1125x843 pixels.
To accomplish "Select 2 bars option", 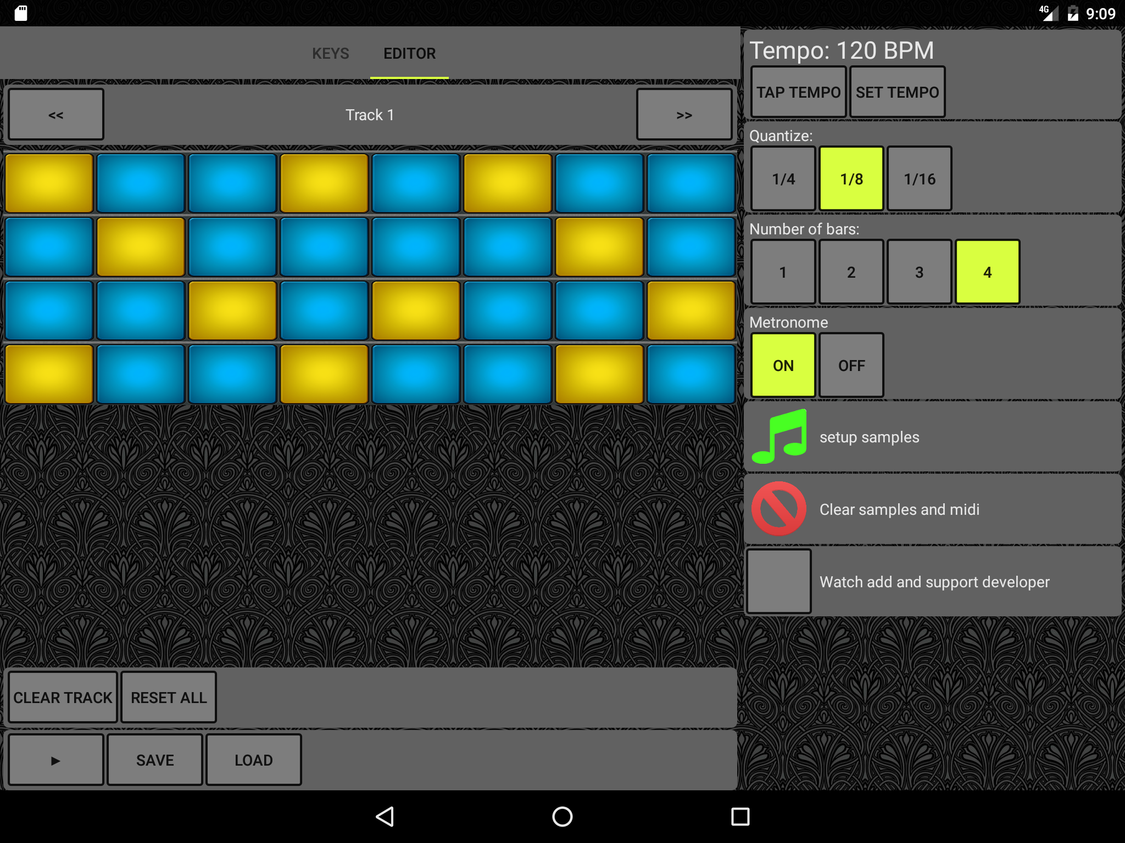I will (851, 272).
